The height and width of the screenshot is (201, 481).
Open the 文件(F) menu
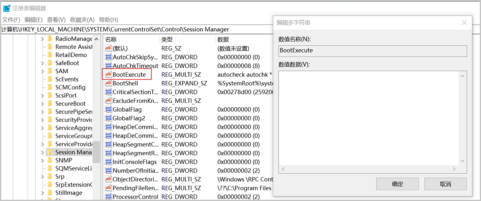11,20
